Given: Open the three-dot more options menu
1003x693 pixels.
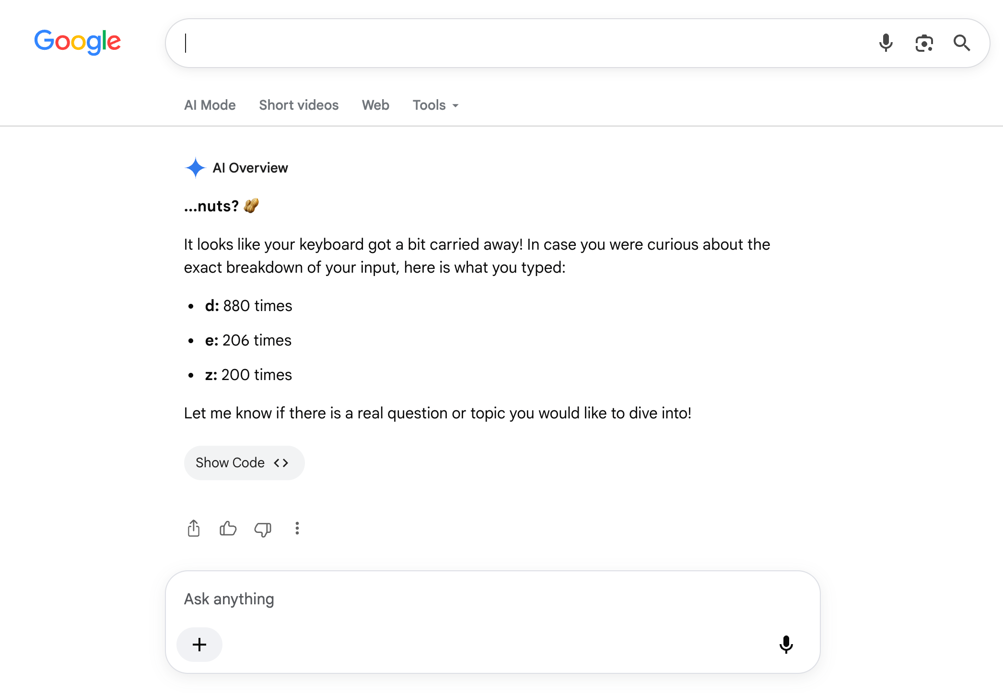Looking at the screenshot, I should (297, 528).
